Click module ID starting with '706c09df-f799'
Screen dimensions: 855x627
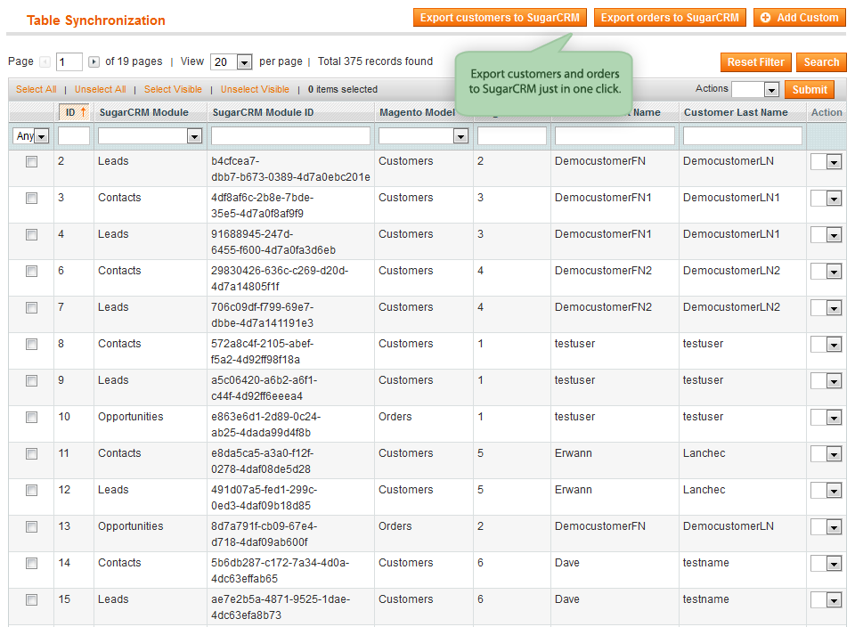click(x=262, y=315)
